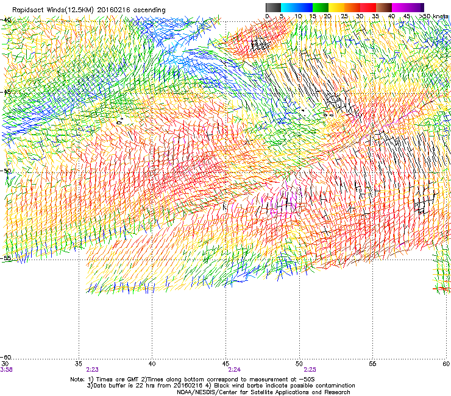The image size is (451, 396).
Task: Click the legend value '30' under color bar
Action: [360, 16]
